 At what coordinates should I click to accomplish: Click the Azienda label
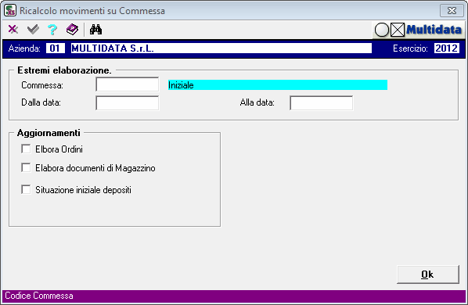(24, 48)
